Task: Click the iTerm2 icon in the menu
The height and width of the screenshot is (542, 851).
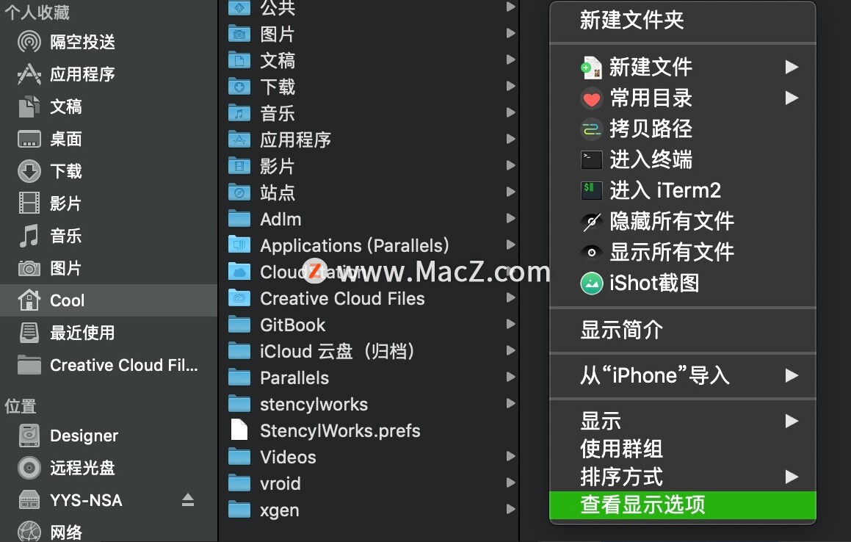Action: pyautogui.click(x=592, y=190)
